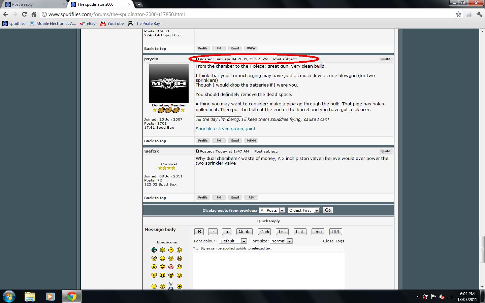Insert the exclamation mark emoticon
485x303 pixels.
click(154, 286)
